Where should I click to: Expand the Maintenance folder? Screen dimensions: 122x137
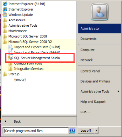pos(18,31)
